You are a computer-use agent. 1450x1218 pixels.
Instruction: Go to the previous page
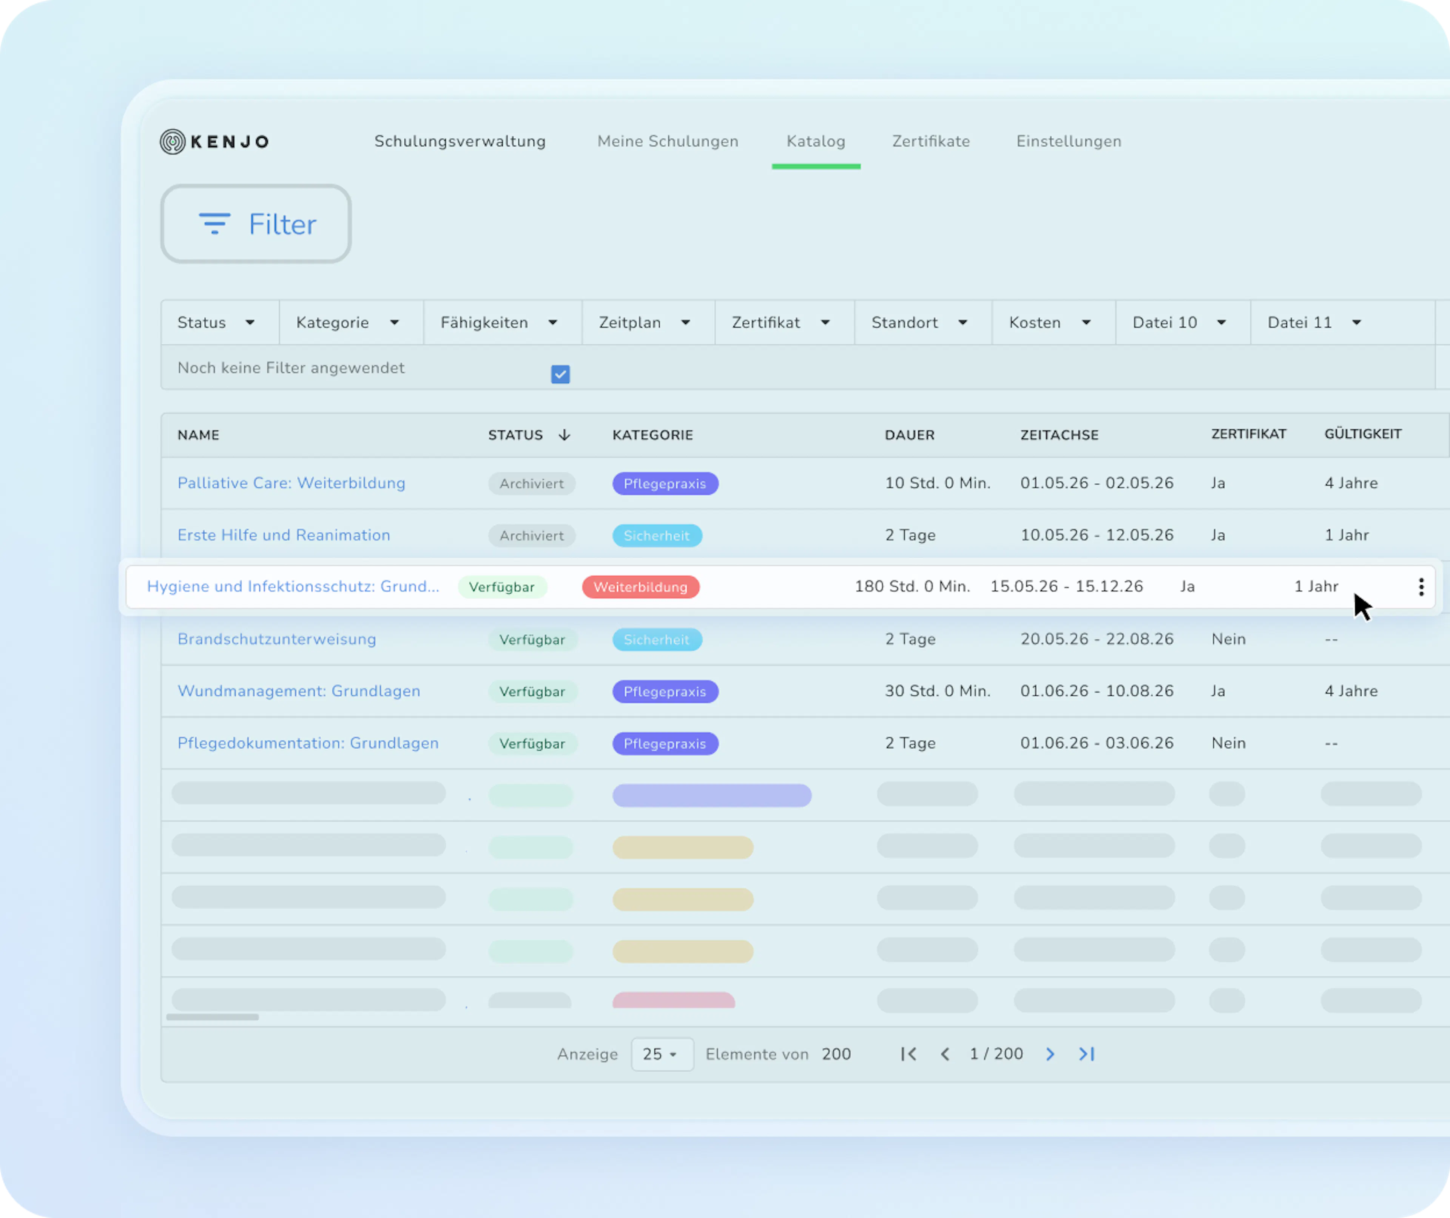(x=945, y=1054)
